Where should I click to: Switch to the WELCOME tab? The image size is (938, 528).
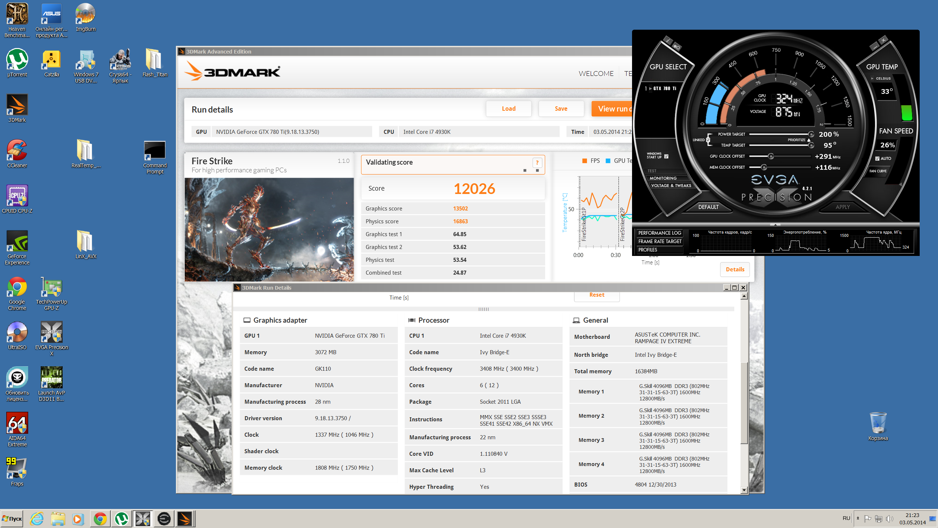pos(596,73)
